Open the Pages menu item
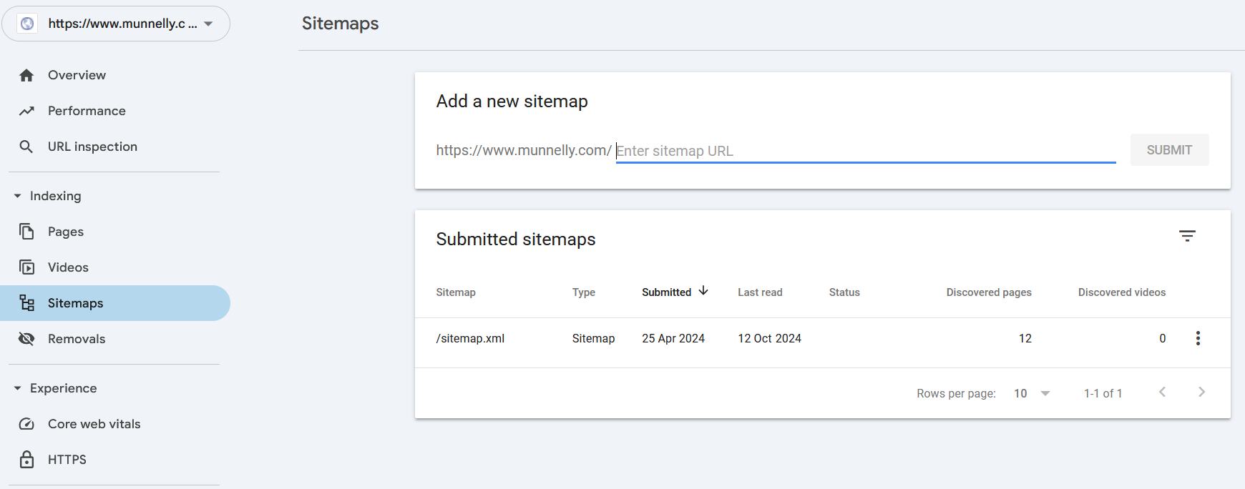 point(115,232)
